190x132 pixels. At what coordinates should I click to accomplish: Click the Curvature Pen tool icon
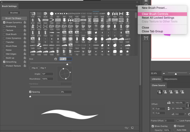(146, 38)
